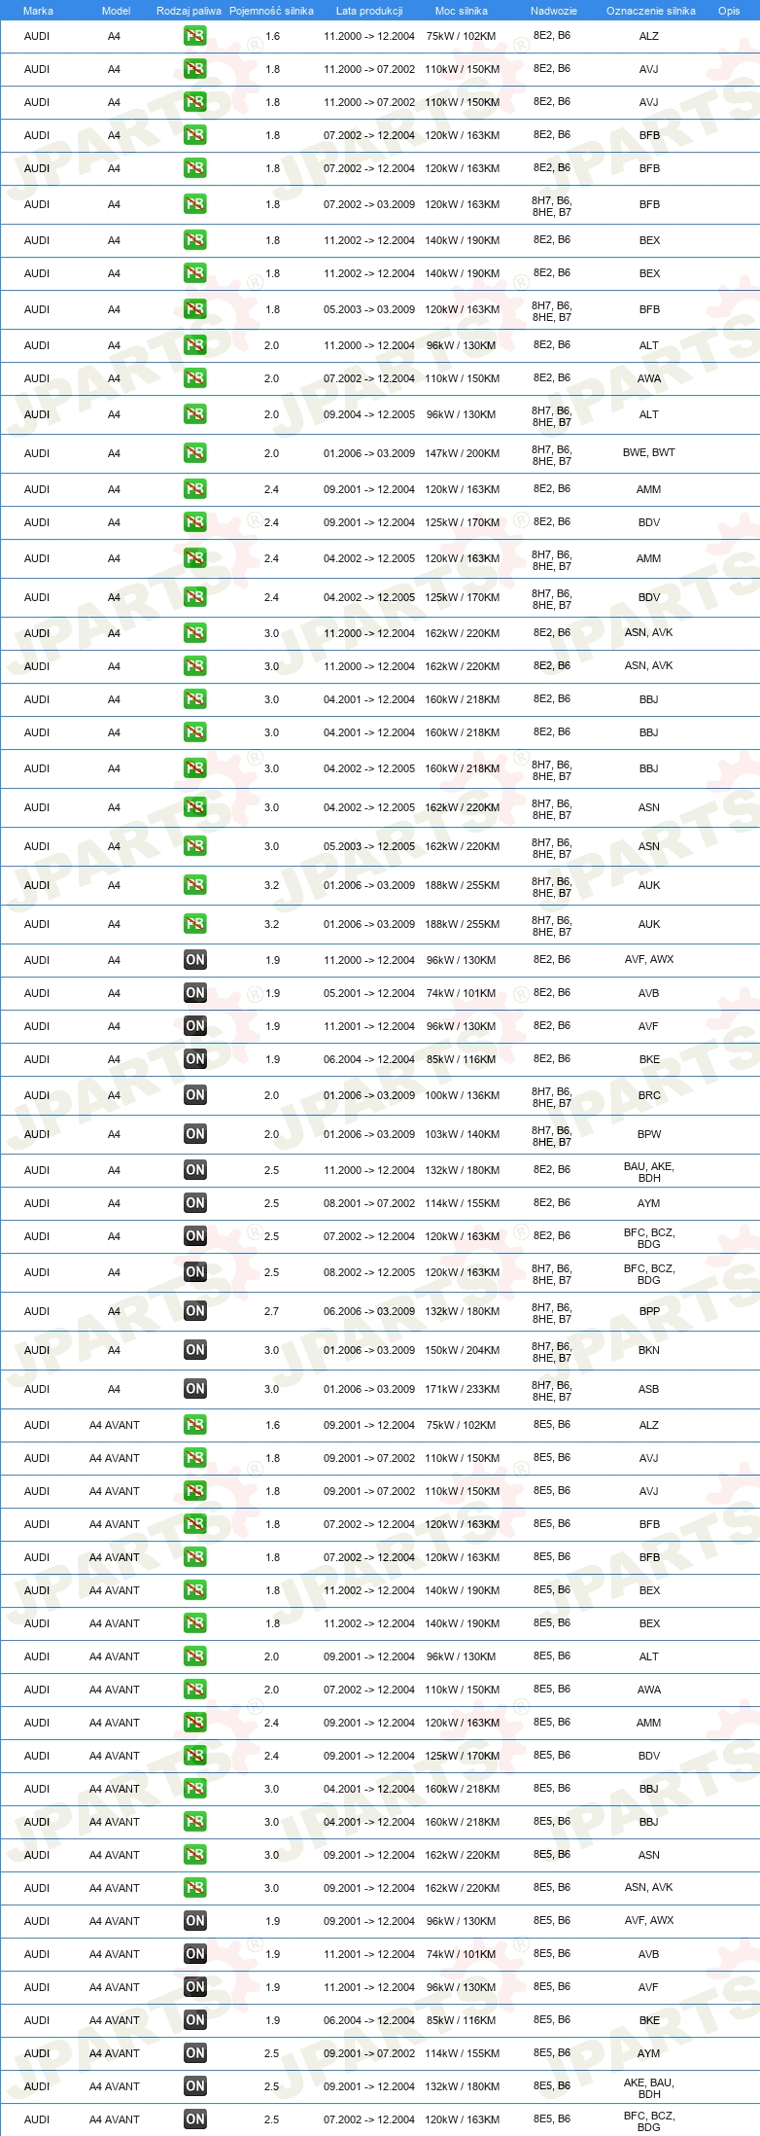Image resolution: width=760 pixels, height=2136 pixels.
Task: Click ON diesel icon in A4 2.5 AYM row
Action: (195, 1203)
